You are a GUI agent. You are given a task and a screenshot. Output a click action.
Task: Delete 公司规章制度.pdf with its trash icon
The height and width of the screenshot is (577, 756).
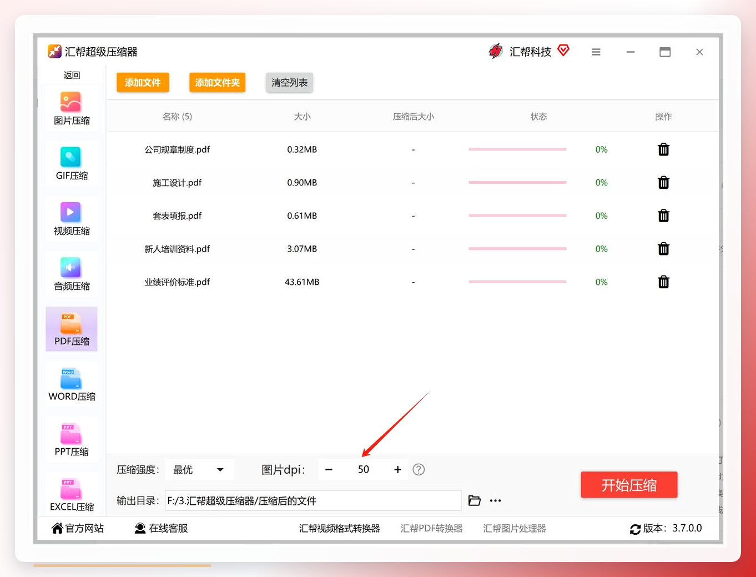pos(663,149)
